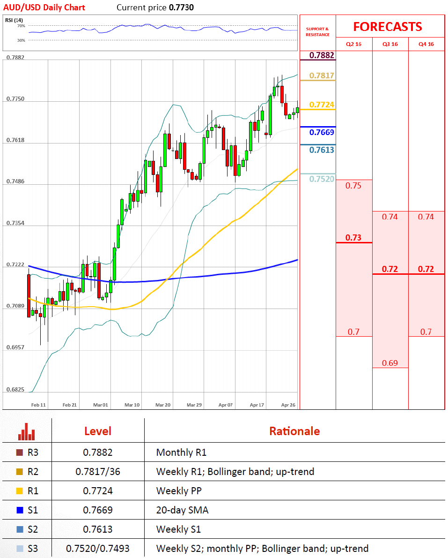Click the FORECASTS header

tap(388, 27)
